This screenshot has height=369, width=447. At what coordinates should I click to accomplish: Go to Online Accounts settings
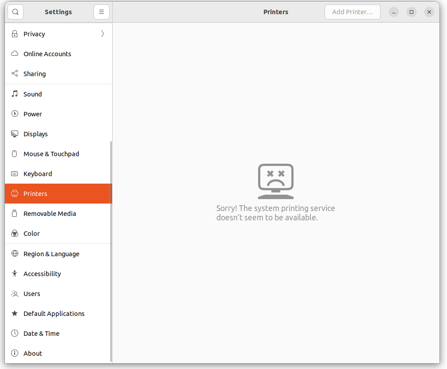(x=59, y=54)
